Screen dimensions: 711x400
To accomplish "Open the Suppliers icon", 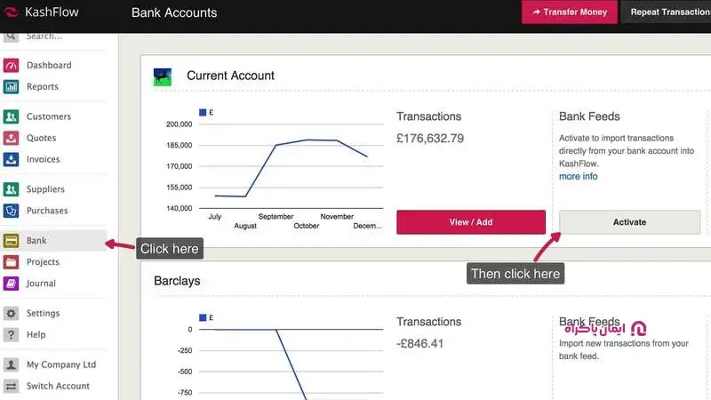I will click(12, 190).
